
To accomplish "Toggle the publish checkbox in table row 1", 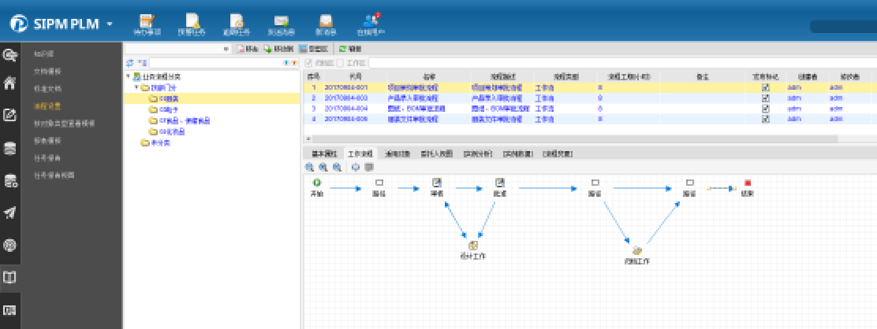I will (x=766, y=88).
